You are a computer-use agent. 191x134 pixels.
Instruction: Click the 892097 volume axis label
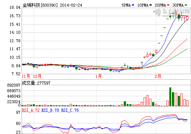(14, 85)
